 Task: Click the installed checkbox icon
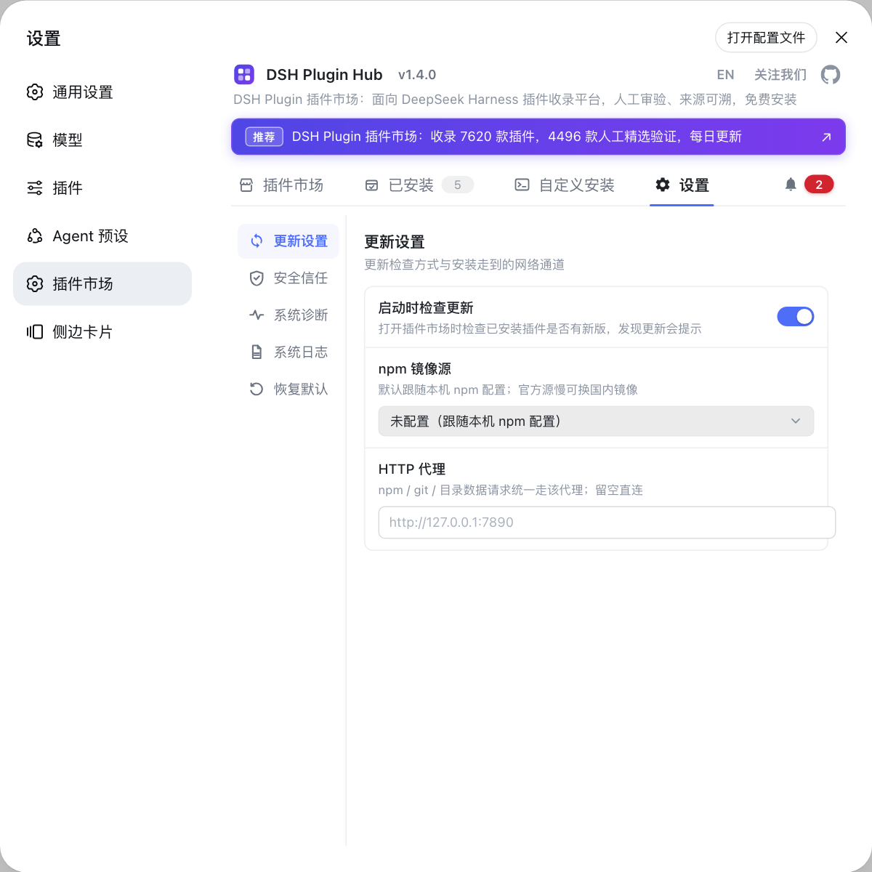click(x=371, y=185)
